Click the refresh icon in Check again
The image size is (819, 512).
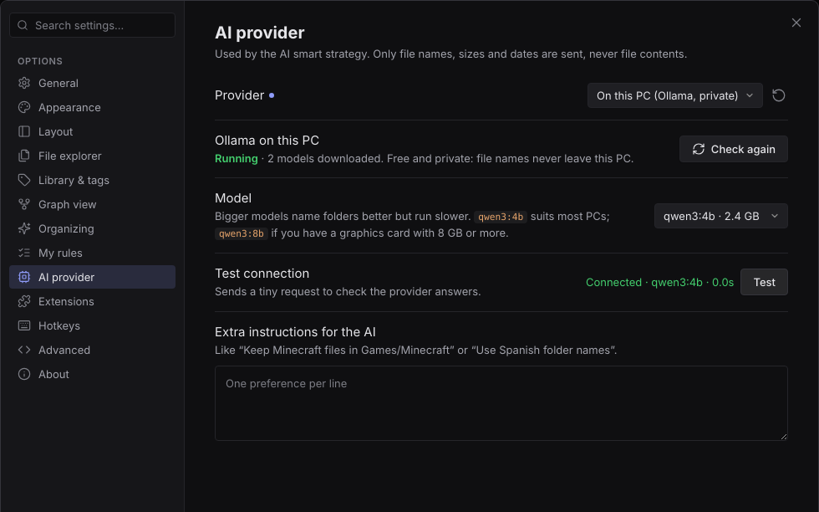pyautogui.click(x=699, y=149)
